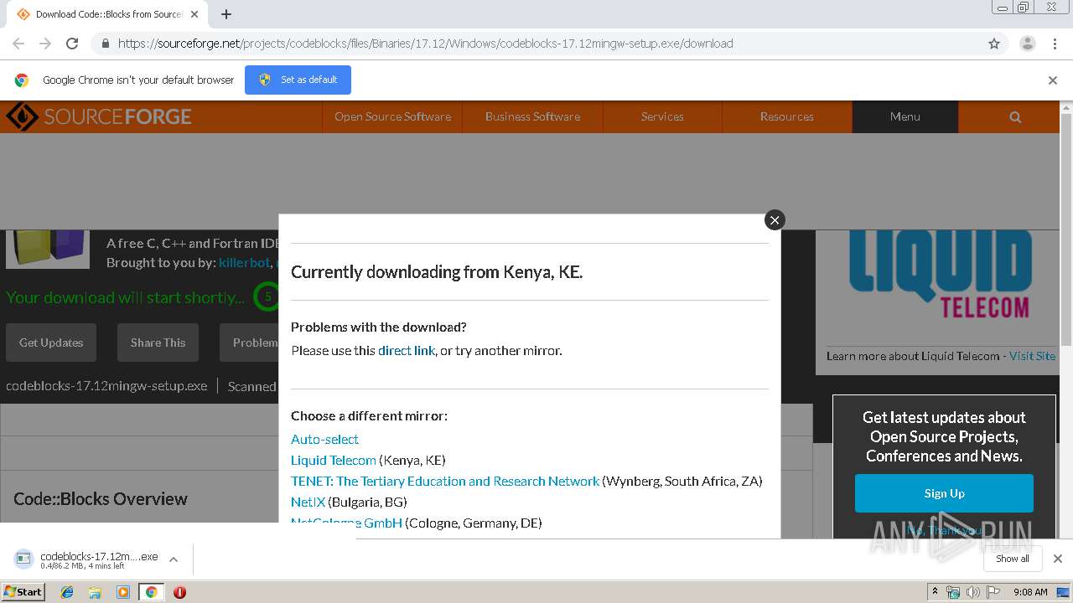The height and width of the screenshot is (603, 1073).
Task: Show hidden system tray icons
Action: [935, 592]
